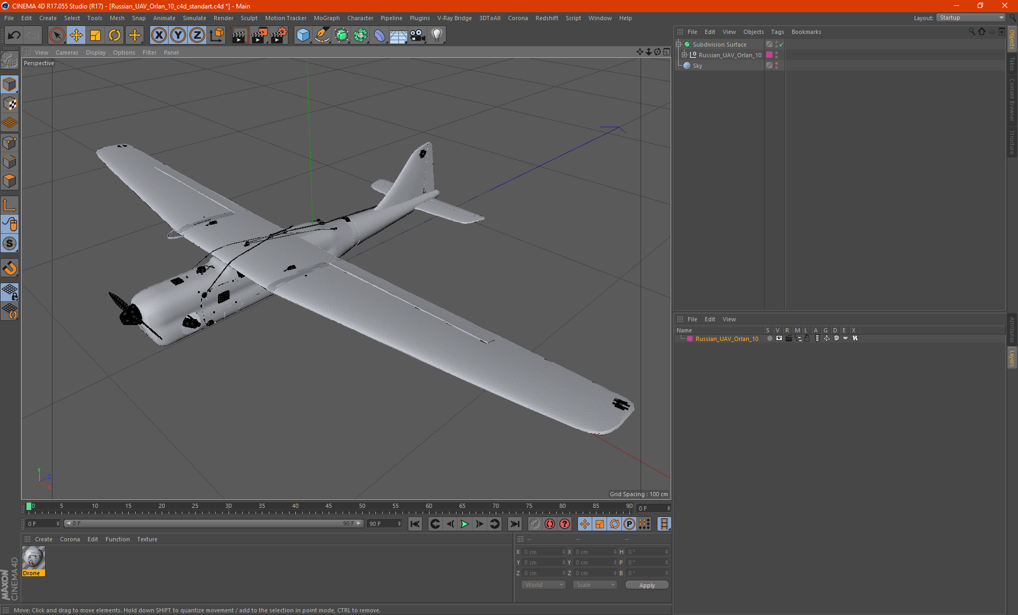Viewport: 1018px width, 615px height.
Task: Click pink color swatch in Layers panel
Action: (x=690, y=339)
